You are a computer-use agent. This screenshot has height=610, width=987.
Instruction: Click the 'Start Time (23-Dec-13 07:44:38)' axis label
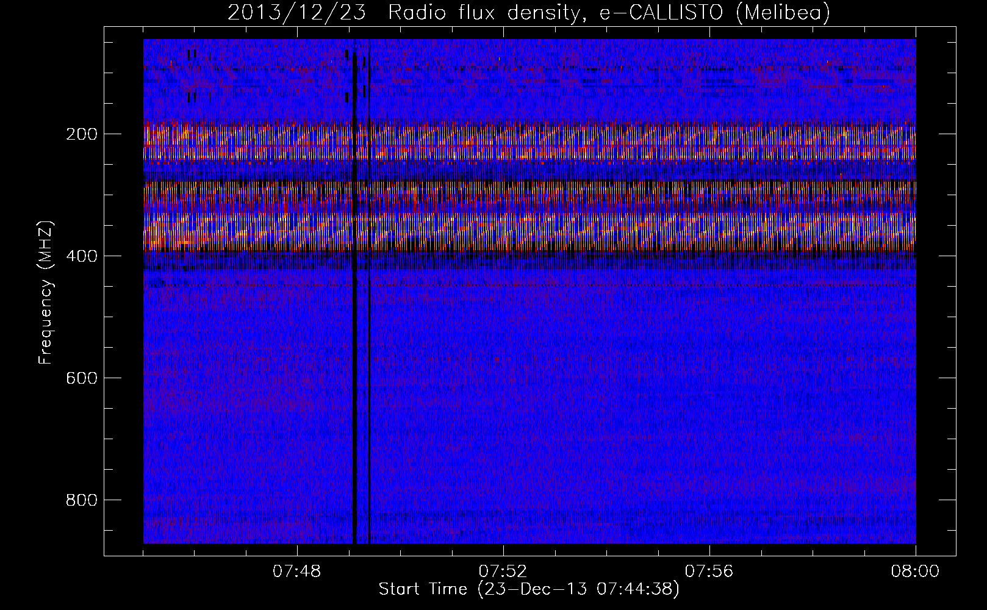click(x=529, y=589)
